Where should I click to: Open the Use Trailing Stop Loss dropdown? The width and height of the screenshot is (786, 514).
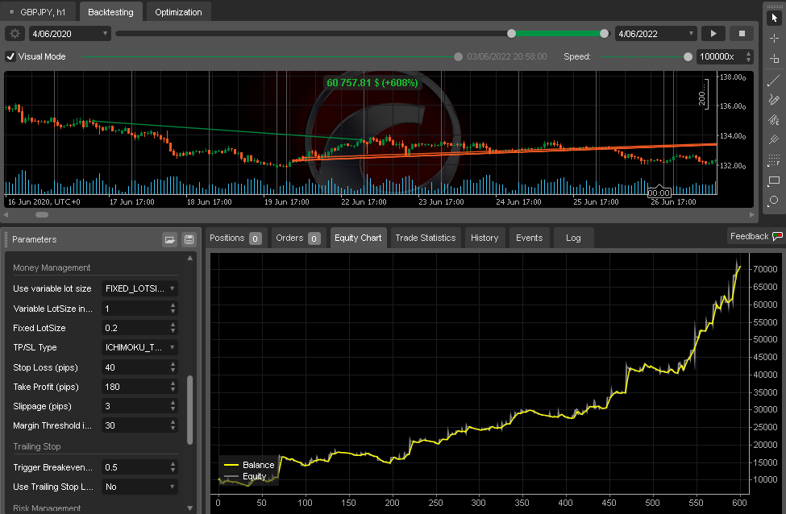tap(139, 487)
